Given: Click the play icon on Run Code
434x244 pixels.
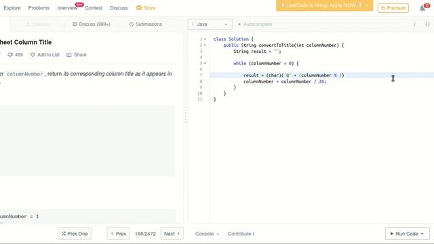Looking at the screenshot, I should pos(392,234).
